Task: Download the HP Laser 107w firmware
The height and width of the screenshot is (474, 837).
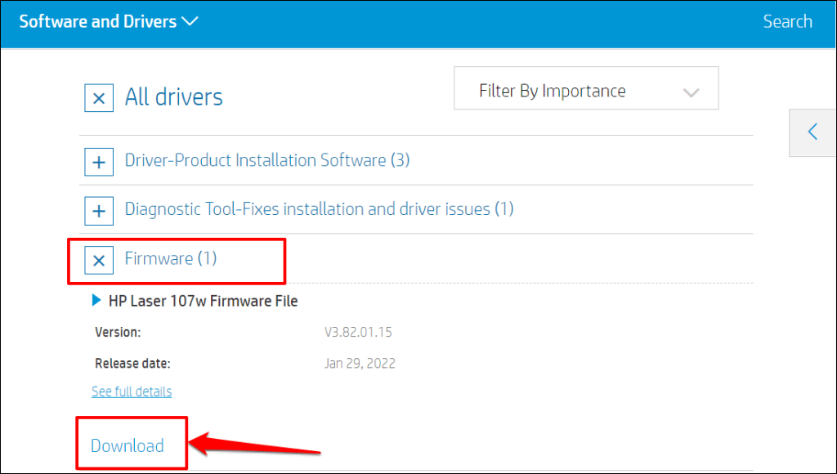Action: tap(128, 445)
